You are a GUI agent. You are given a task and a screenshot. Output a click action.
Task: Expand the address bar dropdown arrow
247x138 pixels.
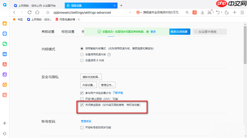tap(130, 12)
